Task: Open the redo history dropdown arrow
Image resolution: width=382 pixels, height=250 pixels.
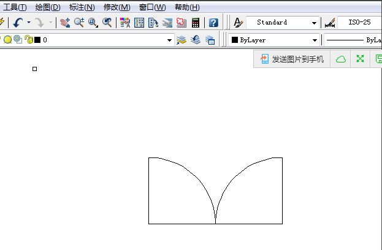Action: (x=51, y=23)
